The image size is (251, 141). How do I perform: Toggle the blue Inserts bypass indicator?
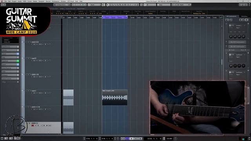(x=18, y=54)
